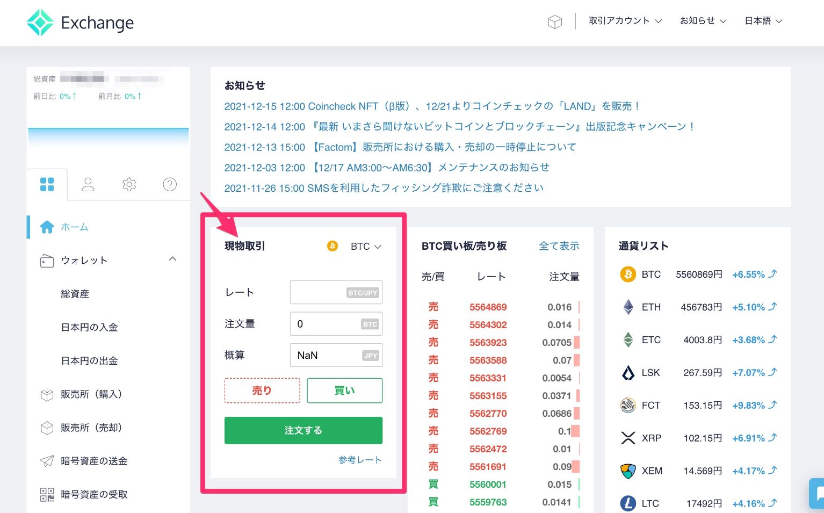Click the FCT icon in currency list
This screenshot has width=824, height=513.
pyautogui.click(x=628, y=406)
